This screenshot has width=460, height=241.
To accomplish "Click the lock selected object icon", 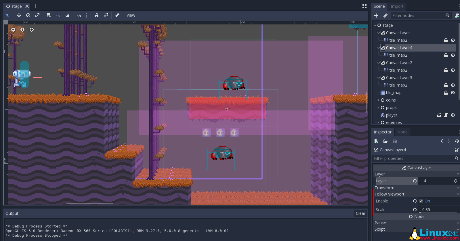I will (x=97, y=15).
